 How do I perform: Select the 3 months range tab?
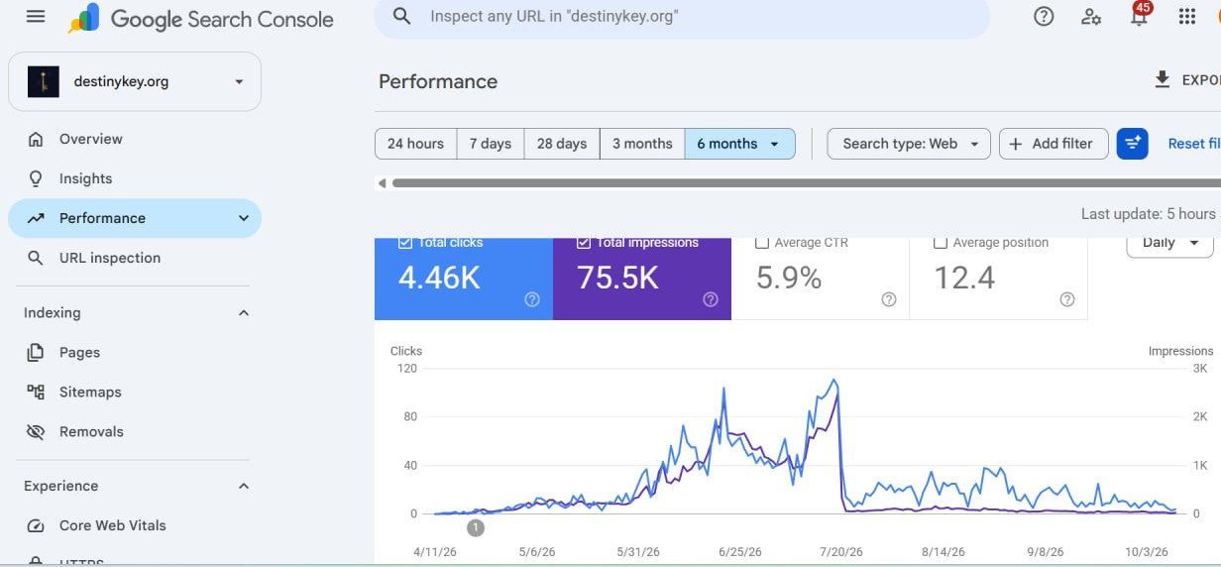(642, 144)
